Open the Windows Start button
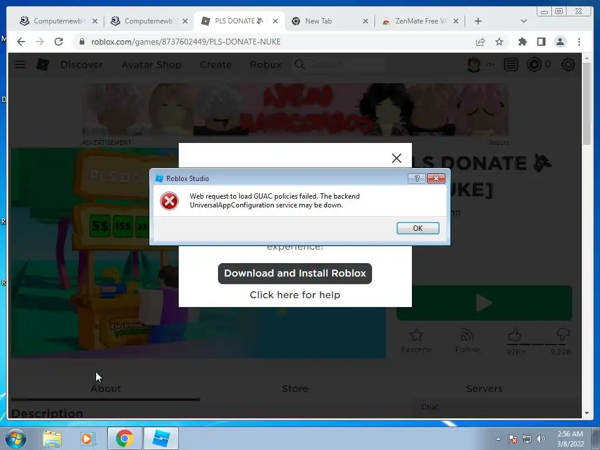This screenshot has height=450, width=600. click(x=16, y=438)
